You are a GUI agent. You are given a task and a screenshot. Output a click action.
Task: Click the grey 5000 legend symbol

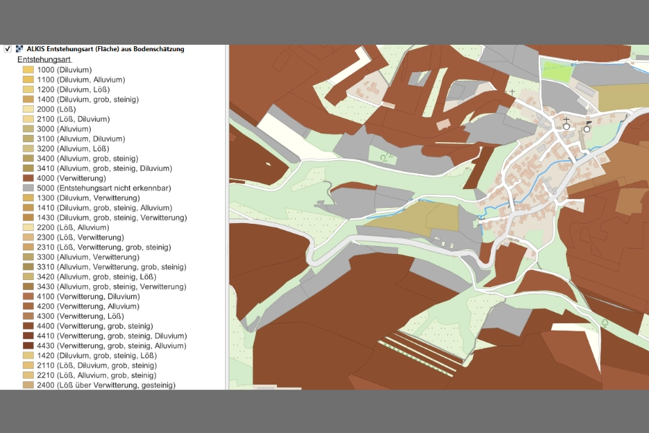point(28,188)
